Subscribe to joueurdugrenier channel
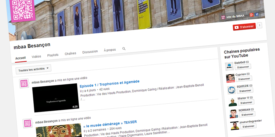Screen dimensions: 275x137 coord(248,126)
